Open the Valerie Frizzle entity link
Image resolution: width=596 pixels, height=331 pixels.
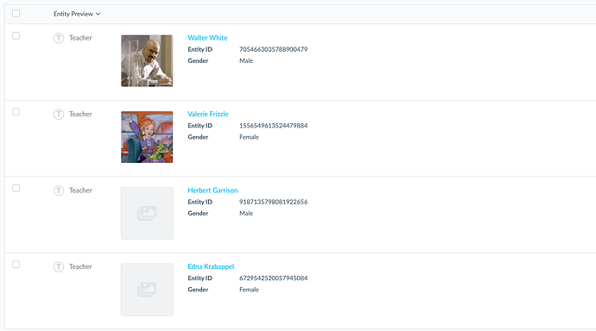pos(208,114)
